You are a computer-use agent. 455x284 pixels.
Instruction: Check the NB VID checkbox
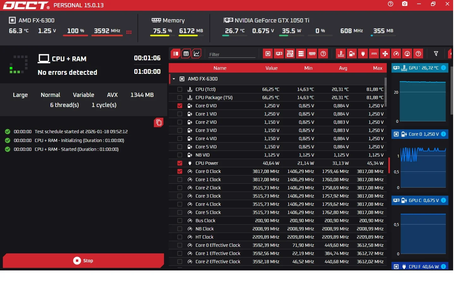tap(180, 155)
